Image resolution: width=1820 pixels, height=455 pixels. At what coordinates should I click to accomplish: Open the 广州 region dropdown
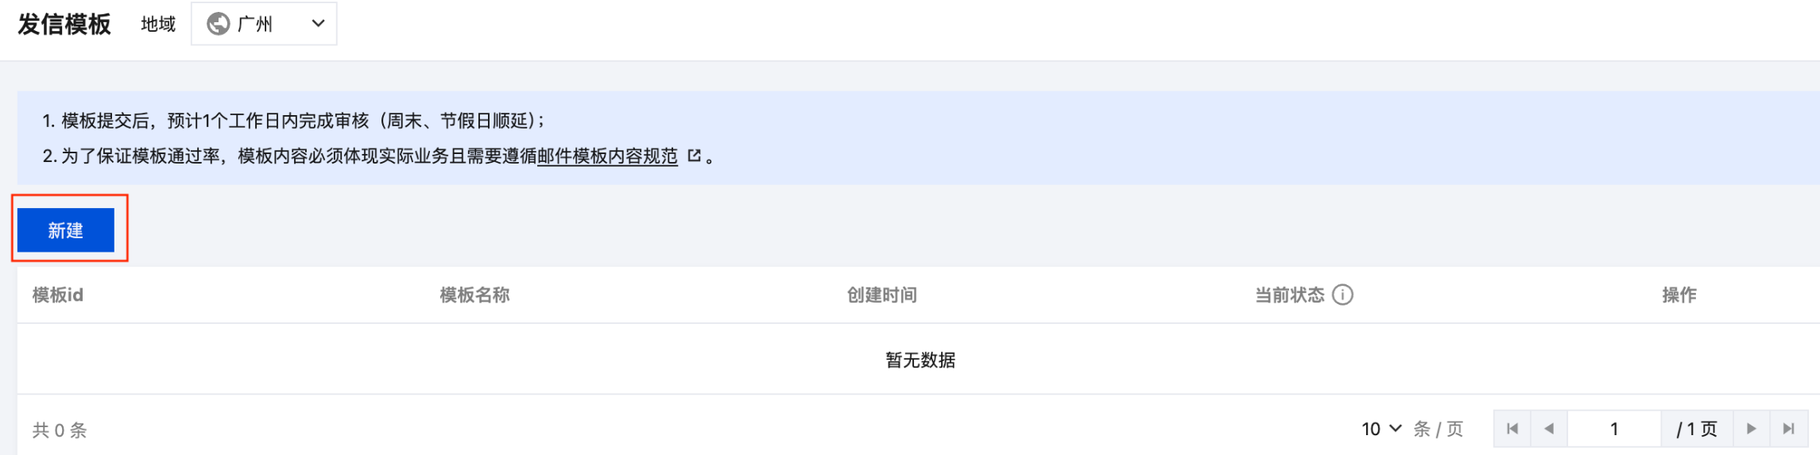pos(264,24)
